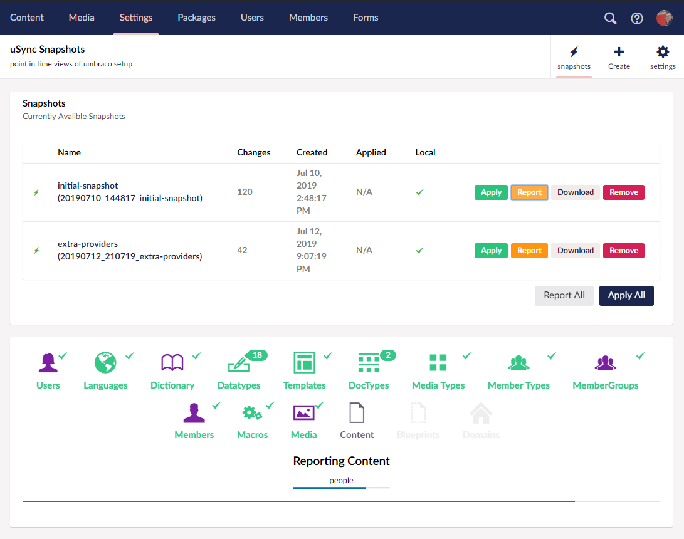Click the Apply All button

(x=626, y=296)
